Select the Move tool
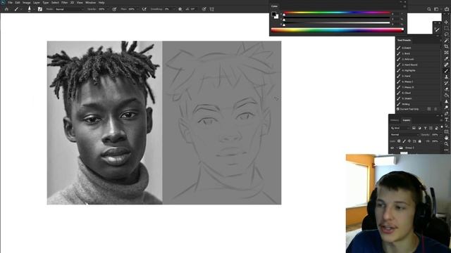This screenshot has width=451, height=253. (446, 22)
